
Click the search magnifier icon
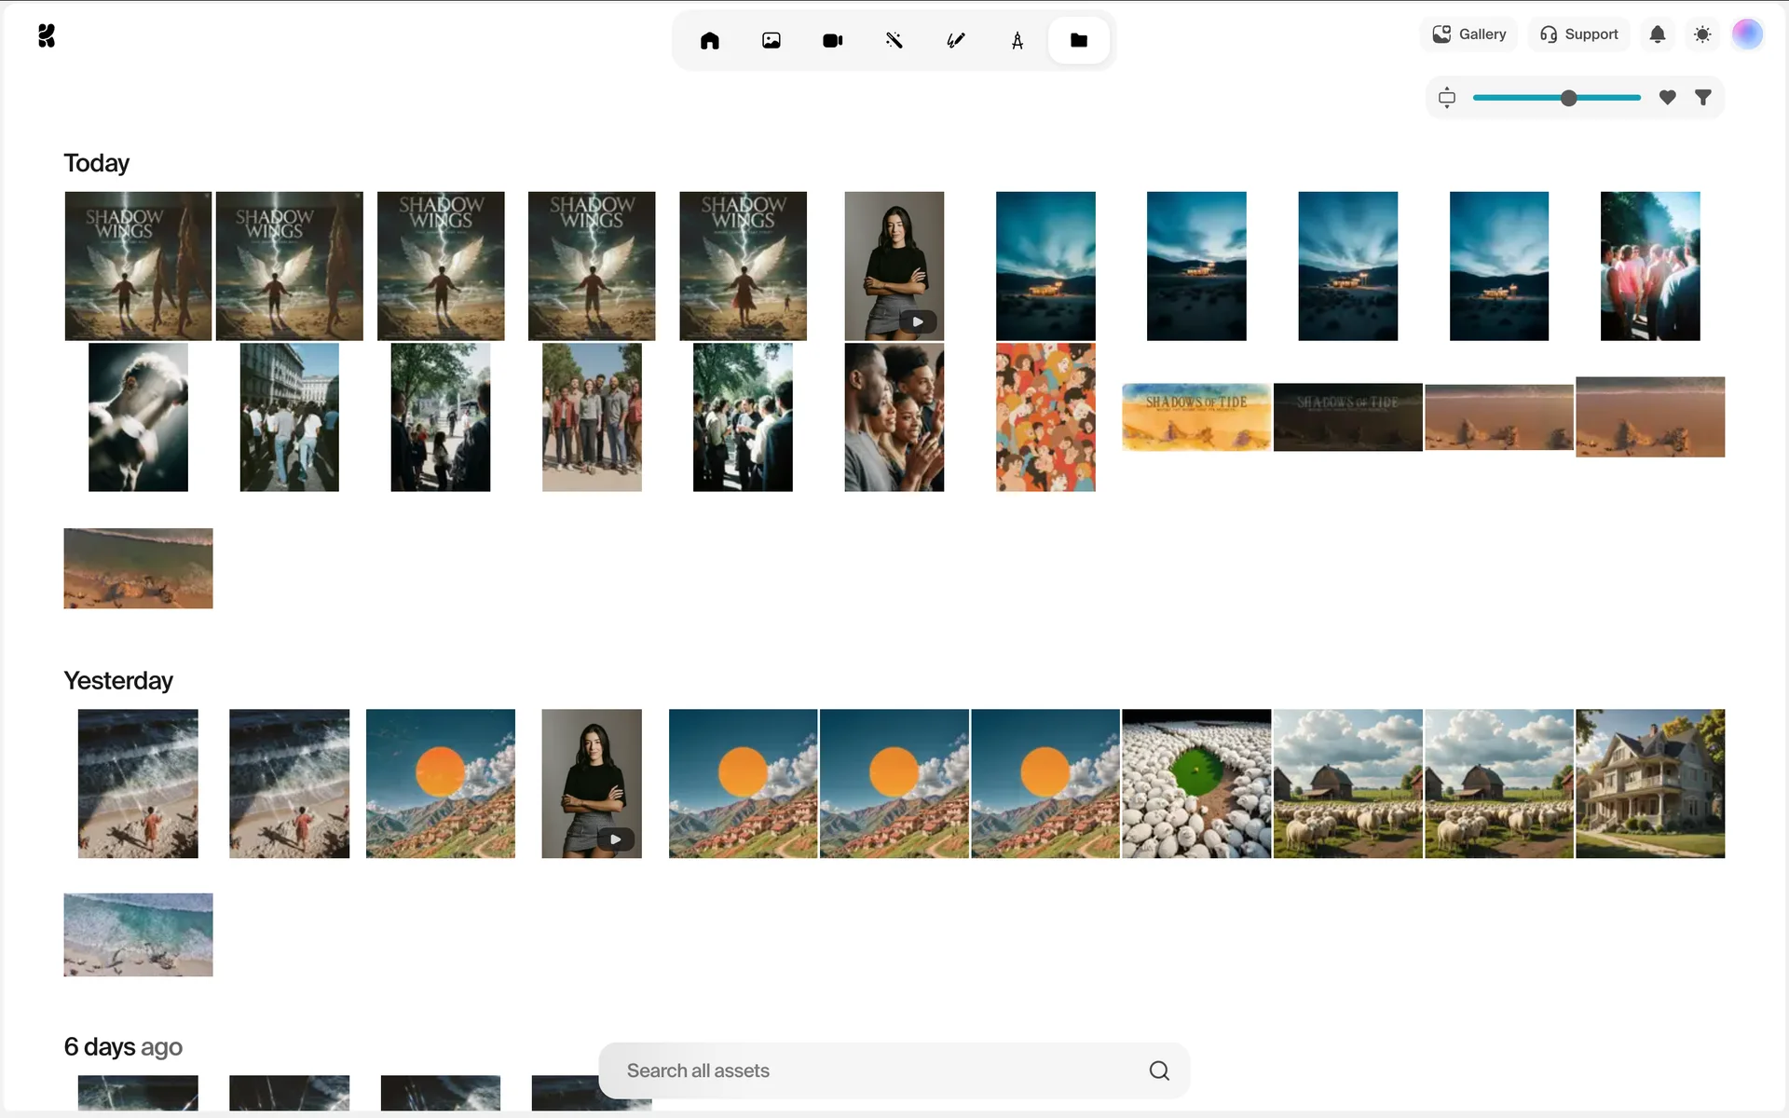pyautogui.click(x=1158, y=1070)
